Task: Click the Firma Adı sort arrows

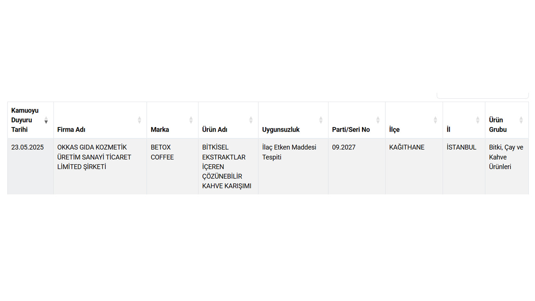Action: click(139, 120)
